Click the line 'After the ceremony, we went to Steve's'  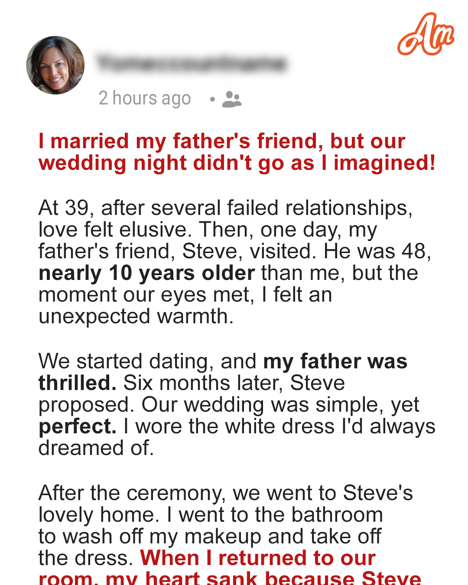pyautogui.click(x=226, y=493)
